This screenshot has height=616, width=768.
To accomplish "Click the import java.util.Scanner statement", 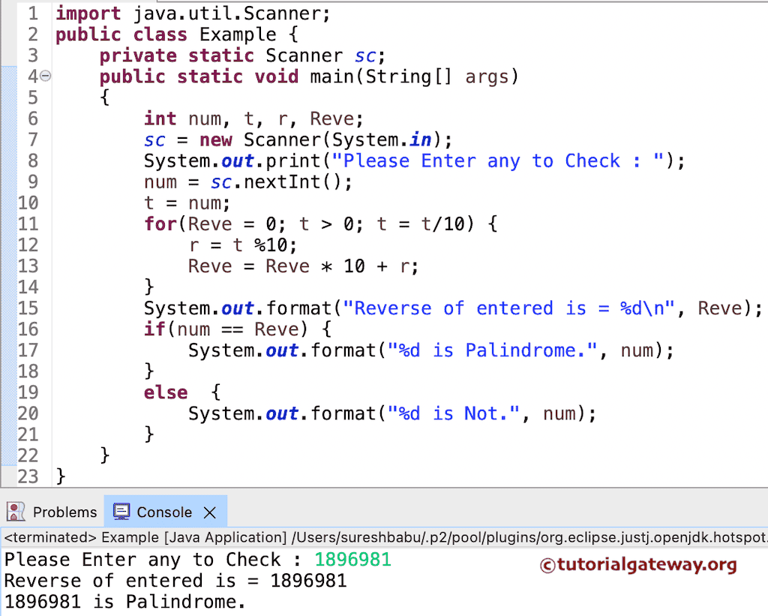I will pyautogui.click(x=191, y=13).
